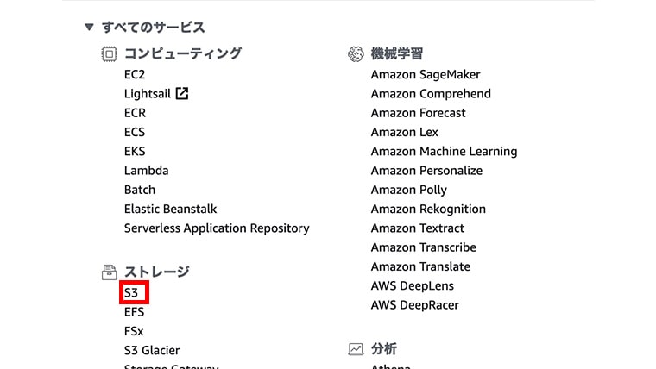Open the EKS service

point(135,151)
